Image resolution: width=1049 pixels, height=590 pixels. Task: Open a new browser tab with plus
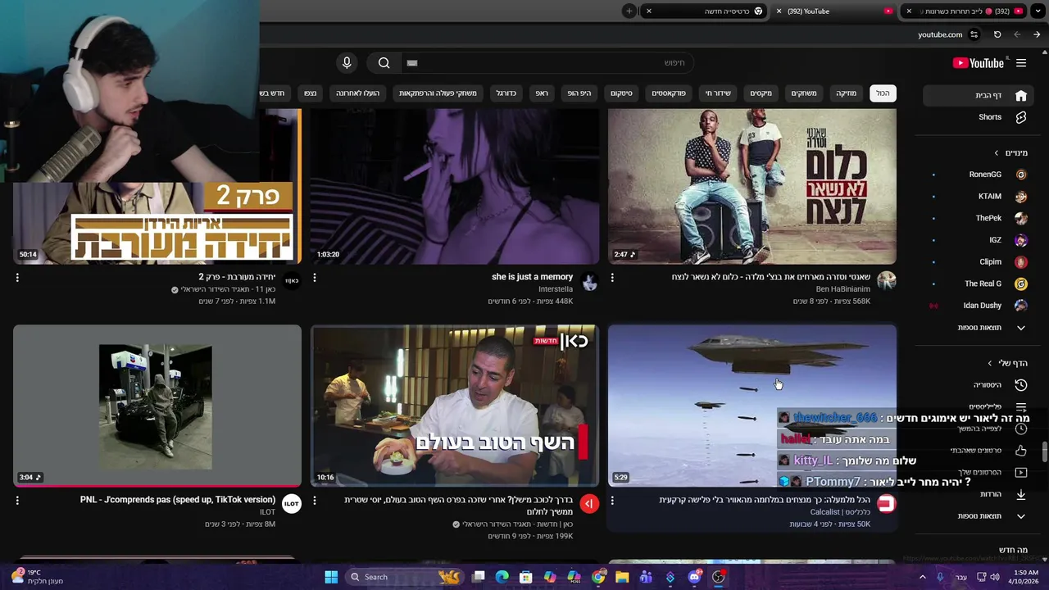[x=629, y=11]
